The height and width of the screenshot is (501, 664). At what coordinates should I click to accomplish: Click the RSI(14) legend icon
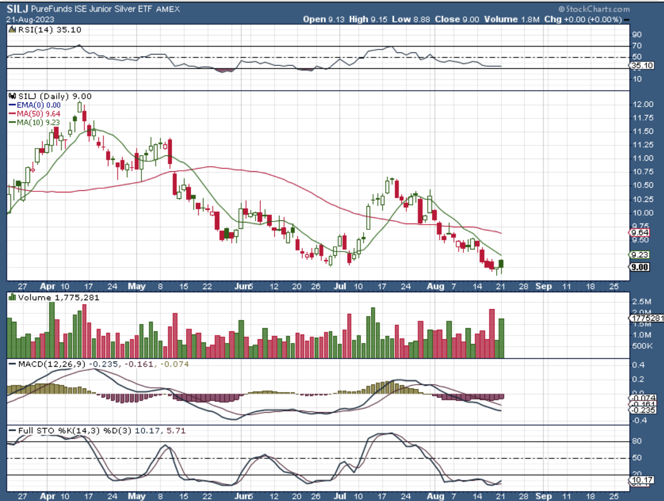[x=11, y=30]
